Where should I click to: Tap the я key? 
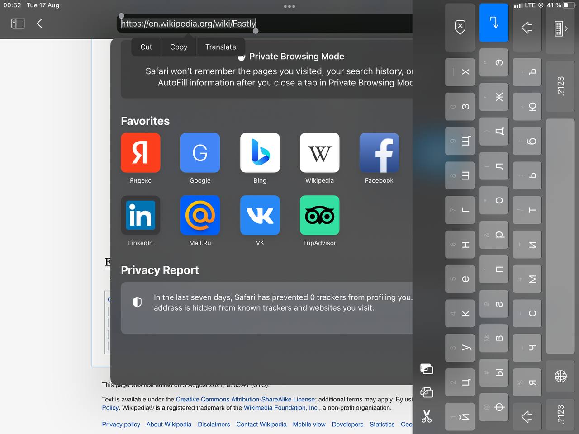click(x=527, y=382)
